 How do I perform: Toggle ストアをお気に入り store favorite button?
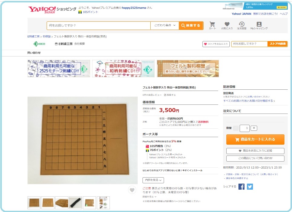coord(216,44)
